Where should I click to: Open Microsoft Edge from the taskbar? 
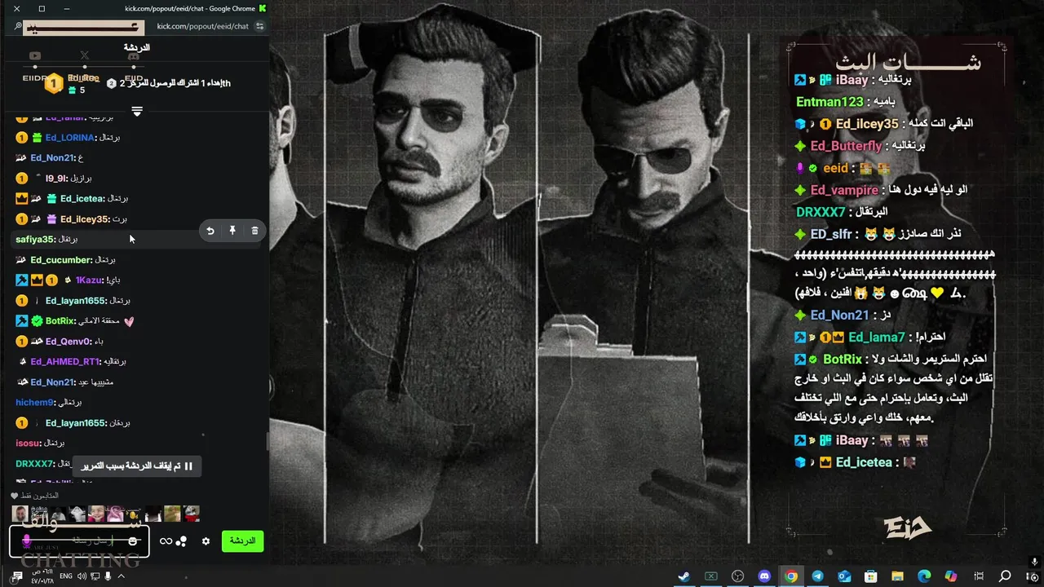tap(924, 576)
